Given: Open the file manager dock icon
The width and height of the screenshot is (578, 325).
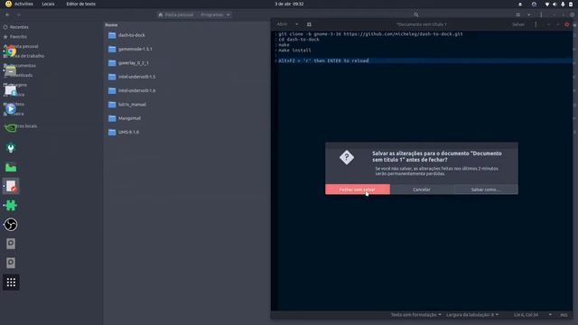Looking at the screenshot, I should pyautogui.click(x=11, y=70).
